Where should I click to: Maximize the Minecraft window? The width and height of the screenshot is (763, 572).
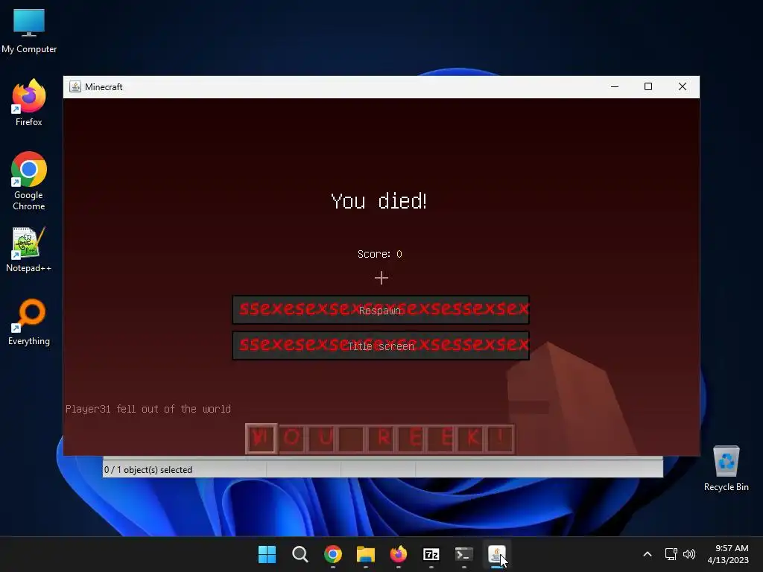648,86
